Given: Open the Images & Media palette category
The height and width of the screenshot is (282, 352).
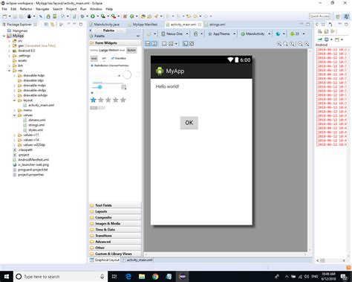Looking at the screenshot, I should point(115,223).
